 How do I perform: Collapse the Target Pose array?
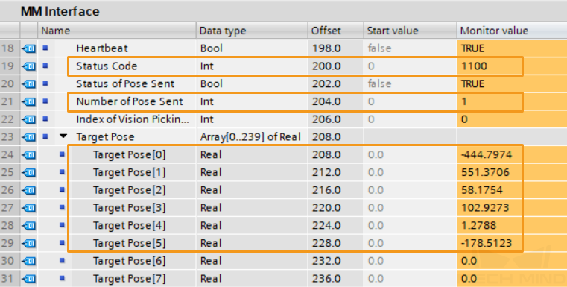click(63, 136)
